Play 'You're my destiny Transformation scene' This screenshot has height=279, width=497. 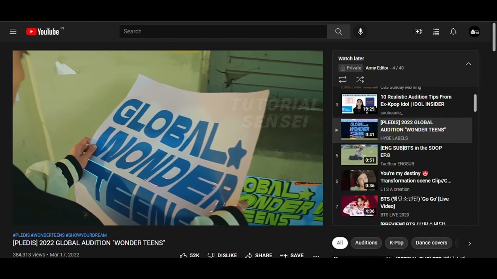(x=416, y=177)
